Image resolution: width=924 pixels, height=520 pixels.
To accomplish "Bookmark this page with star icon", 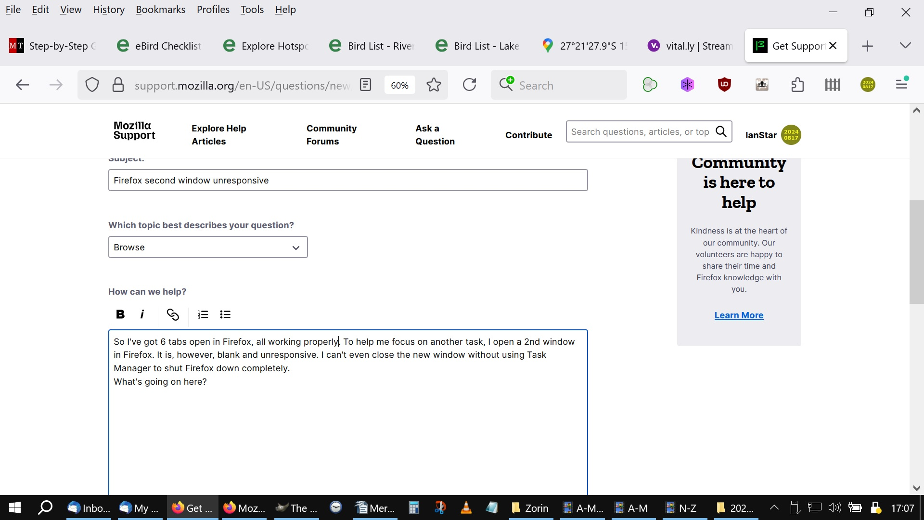I will click(434, 85).
